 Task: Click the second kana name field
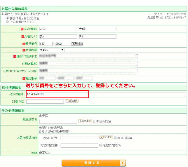point(97,36)
